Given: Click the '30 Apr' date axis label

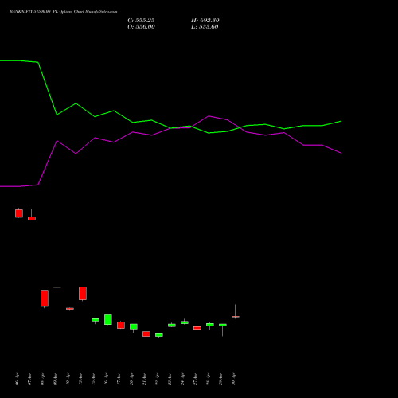Looking at the screenshot, I should pos(234,379).
